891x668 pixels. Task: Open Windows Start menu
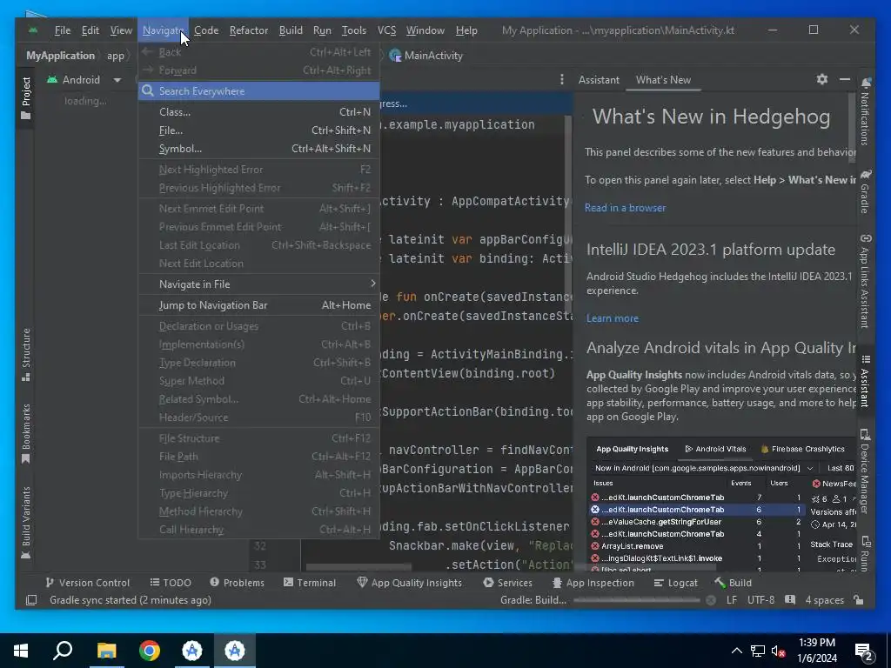[x=21, y=650]
